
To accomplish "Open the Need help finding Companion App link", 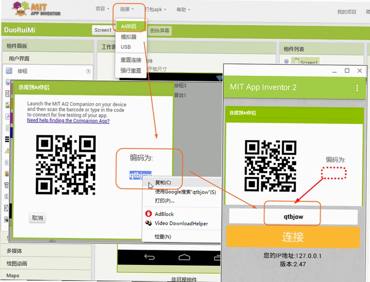I will pos(68,121).
